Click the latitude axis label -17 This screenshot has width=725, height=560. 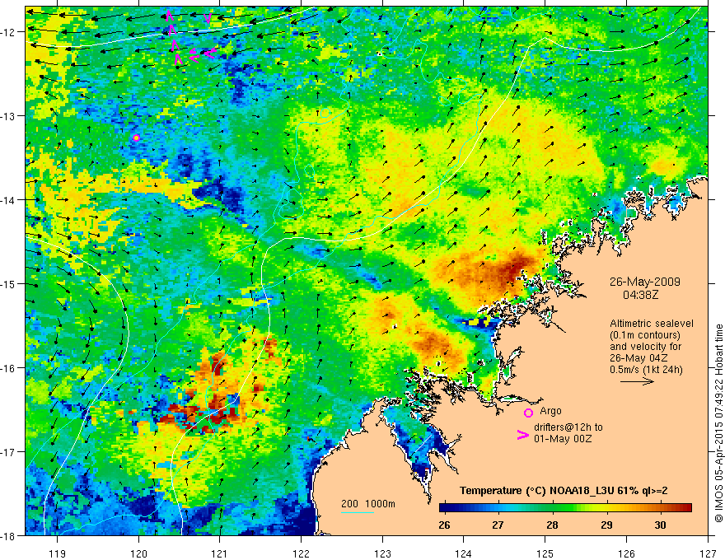[9, 452]
